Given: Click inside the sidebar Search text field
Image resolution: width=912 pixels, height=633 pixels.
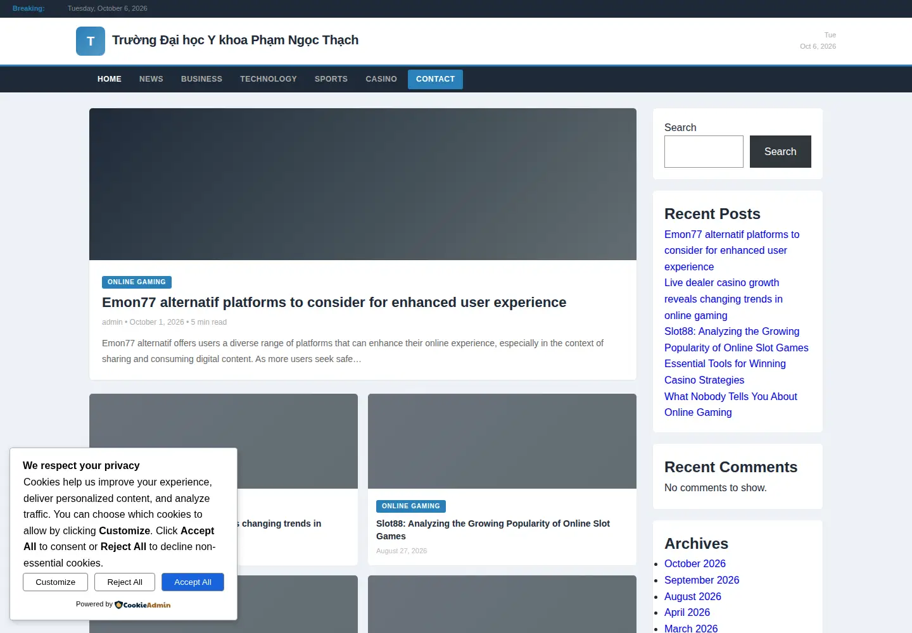Looking at the screenshot, I should point(704,151).
